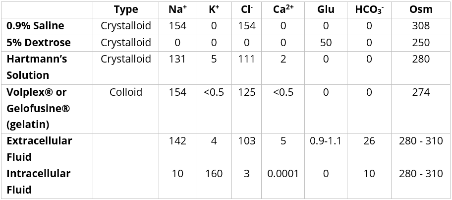Click the Colloid type cell
Image resolution: width=452 pixels, height=200 pixels.
[x=125, y=92]
